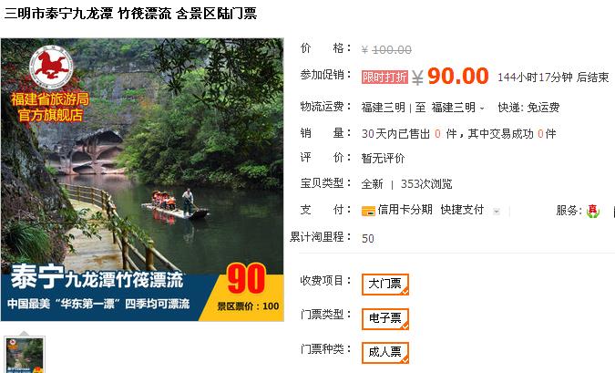This screenshot has height=373, width=615.
Task: Click the 限时打折 promotion badge
Action: [x=384, y=77]
